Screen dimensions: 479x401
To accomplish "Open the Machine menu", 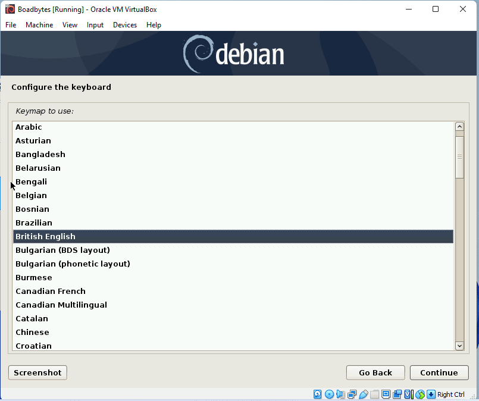I will pos(39,25).
